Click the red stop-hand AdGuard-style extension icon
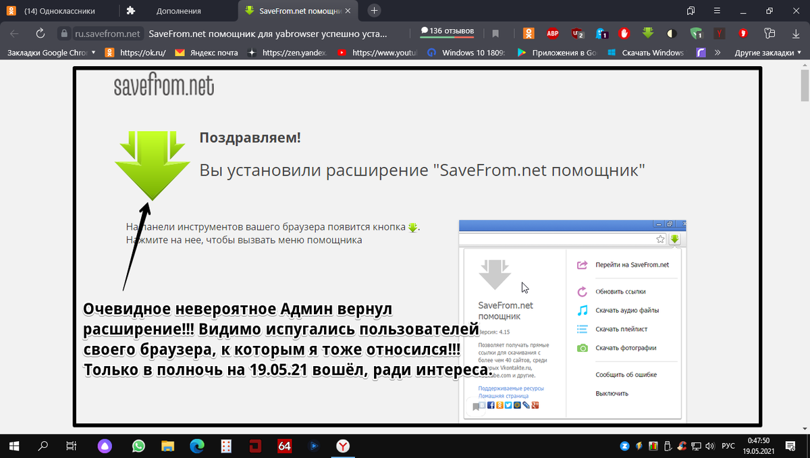 [x=624, y=33]
